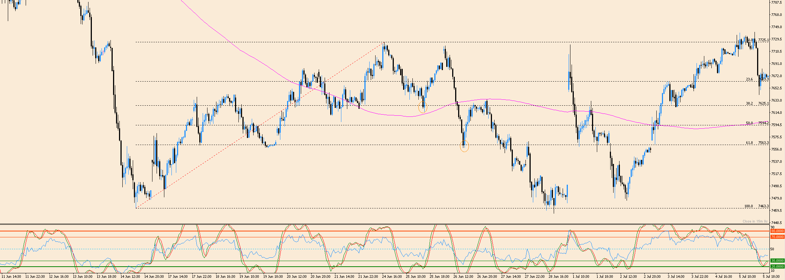Click the 7768.0 price on the price scale
Screen dimensions: 785x280
[x=776, y=14]
